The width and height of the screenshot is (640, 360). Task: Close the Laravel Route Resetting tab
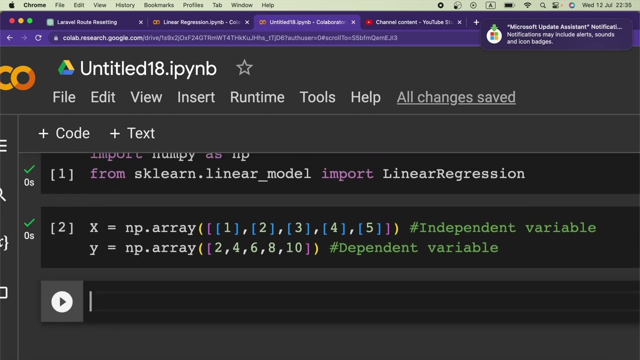pos(140,22)
